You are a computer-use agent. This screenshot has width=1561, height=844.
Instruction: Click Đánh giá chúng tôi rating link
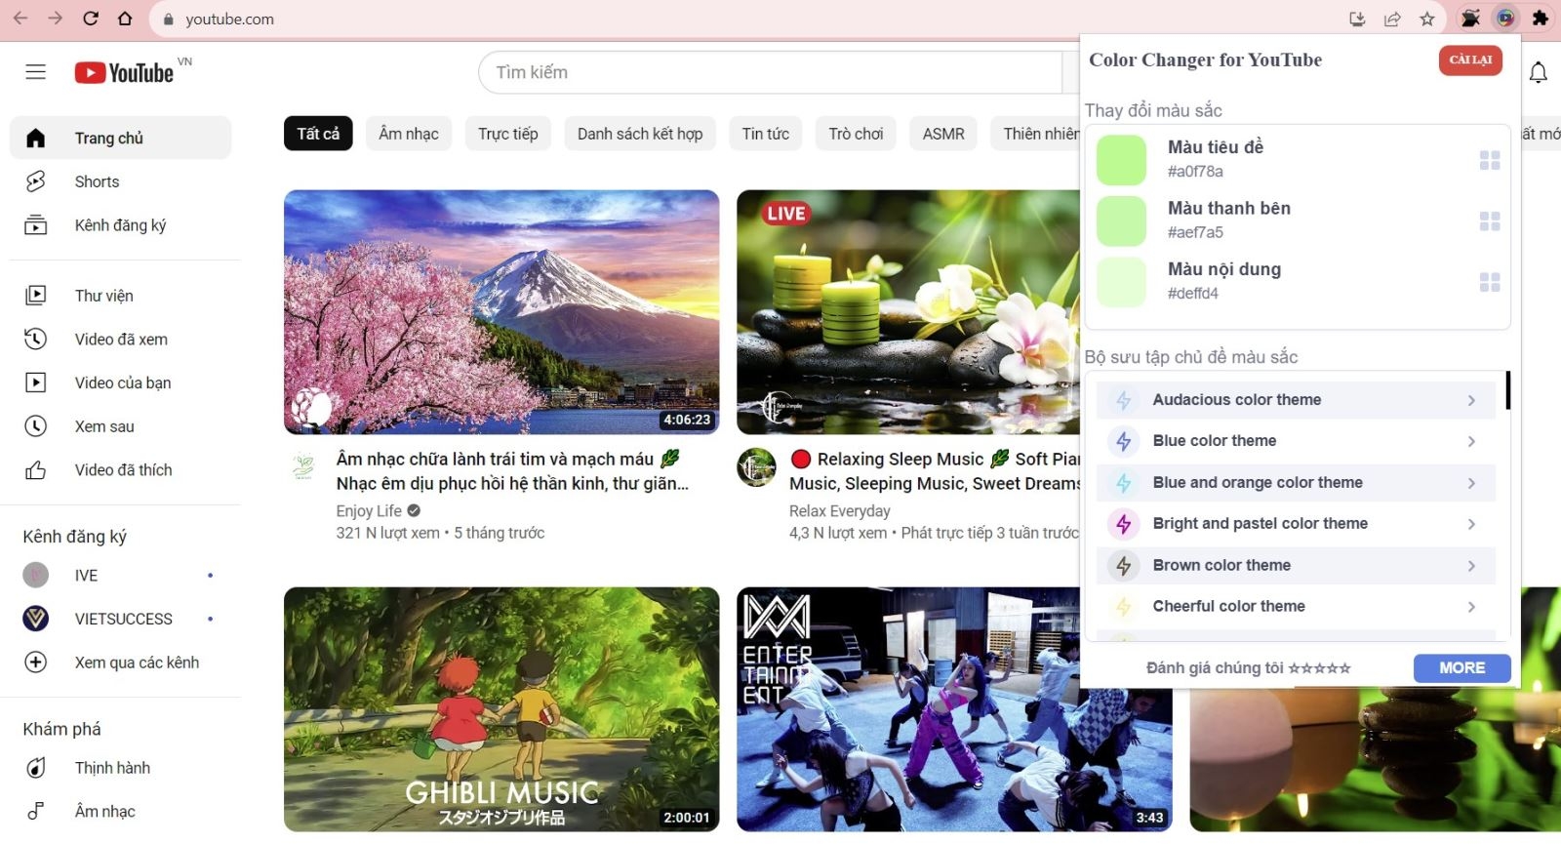point(1249,668)
